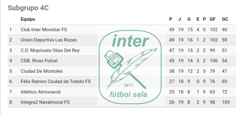Click the J games played header
Screen dimensions: 241x115
180,19
